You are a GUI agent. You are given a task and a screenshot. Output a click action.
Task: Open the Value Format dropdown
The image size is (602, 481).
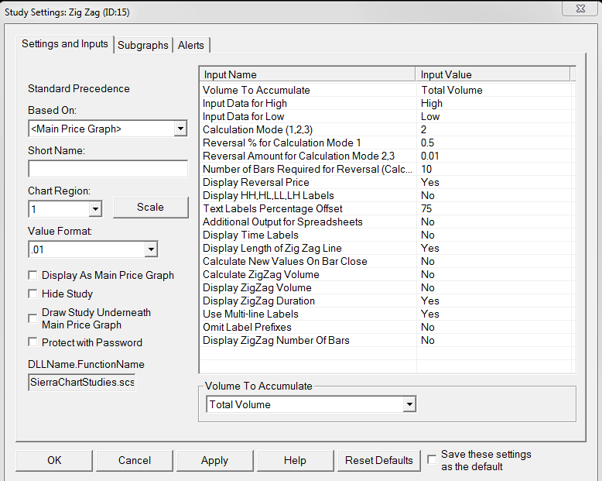(x=151, y=249)
